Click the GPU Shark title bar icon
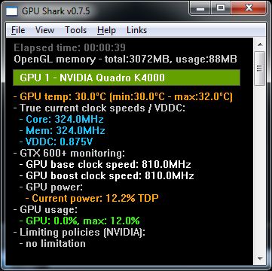The height and width of the screenshot is (271, 272). (x=12, y=11)
